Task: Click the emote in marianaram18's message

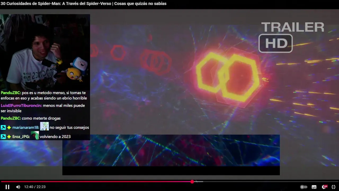Action: coord(44,126)
